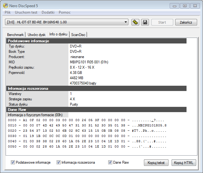Screen dimensions: 203x173
Task: Select the Info o dysku tab
Action: (x=58, y=34)
